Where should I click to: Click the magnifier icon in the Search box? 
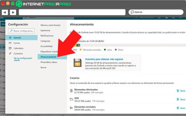click(x=132, y=12)
